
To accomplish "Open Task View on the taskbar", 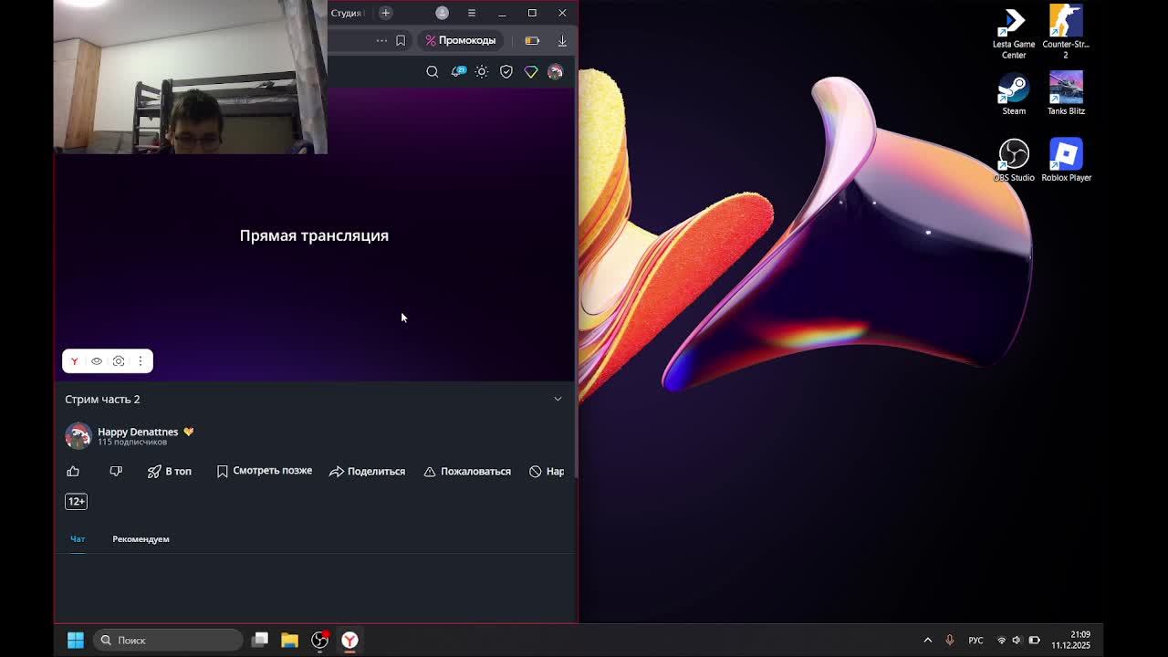I will click(x=260, y=640).
